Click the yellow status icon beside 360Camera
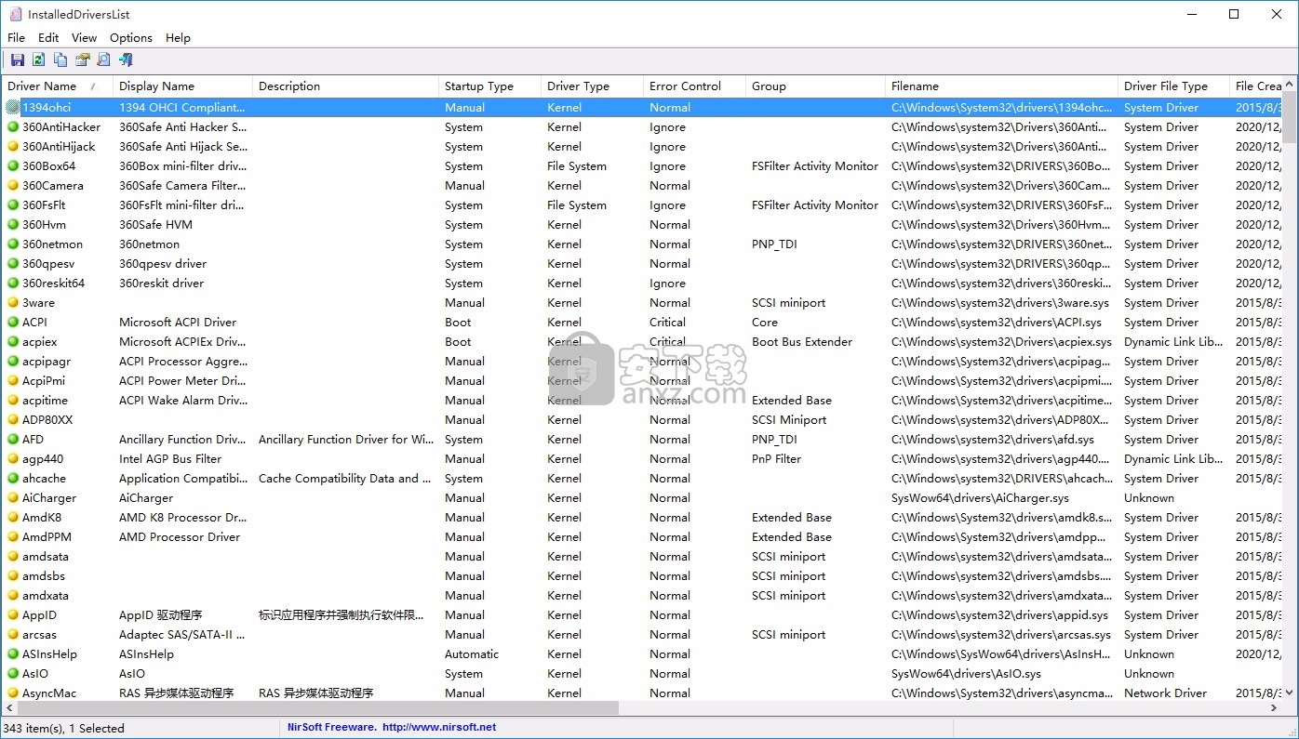The height and width of the screenshot is (739, 1299). click(x=13, y=186)
